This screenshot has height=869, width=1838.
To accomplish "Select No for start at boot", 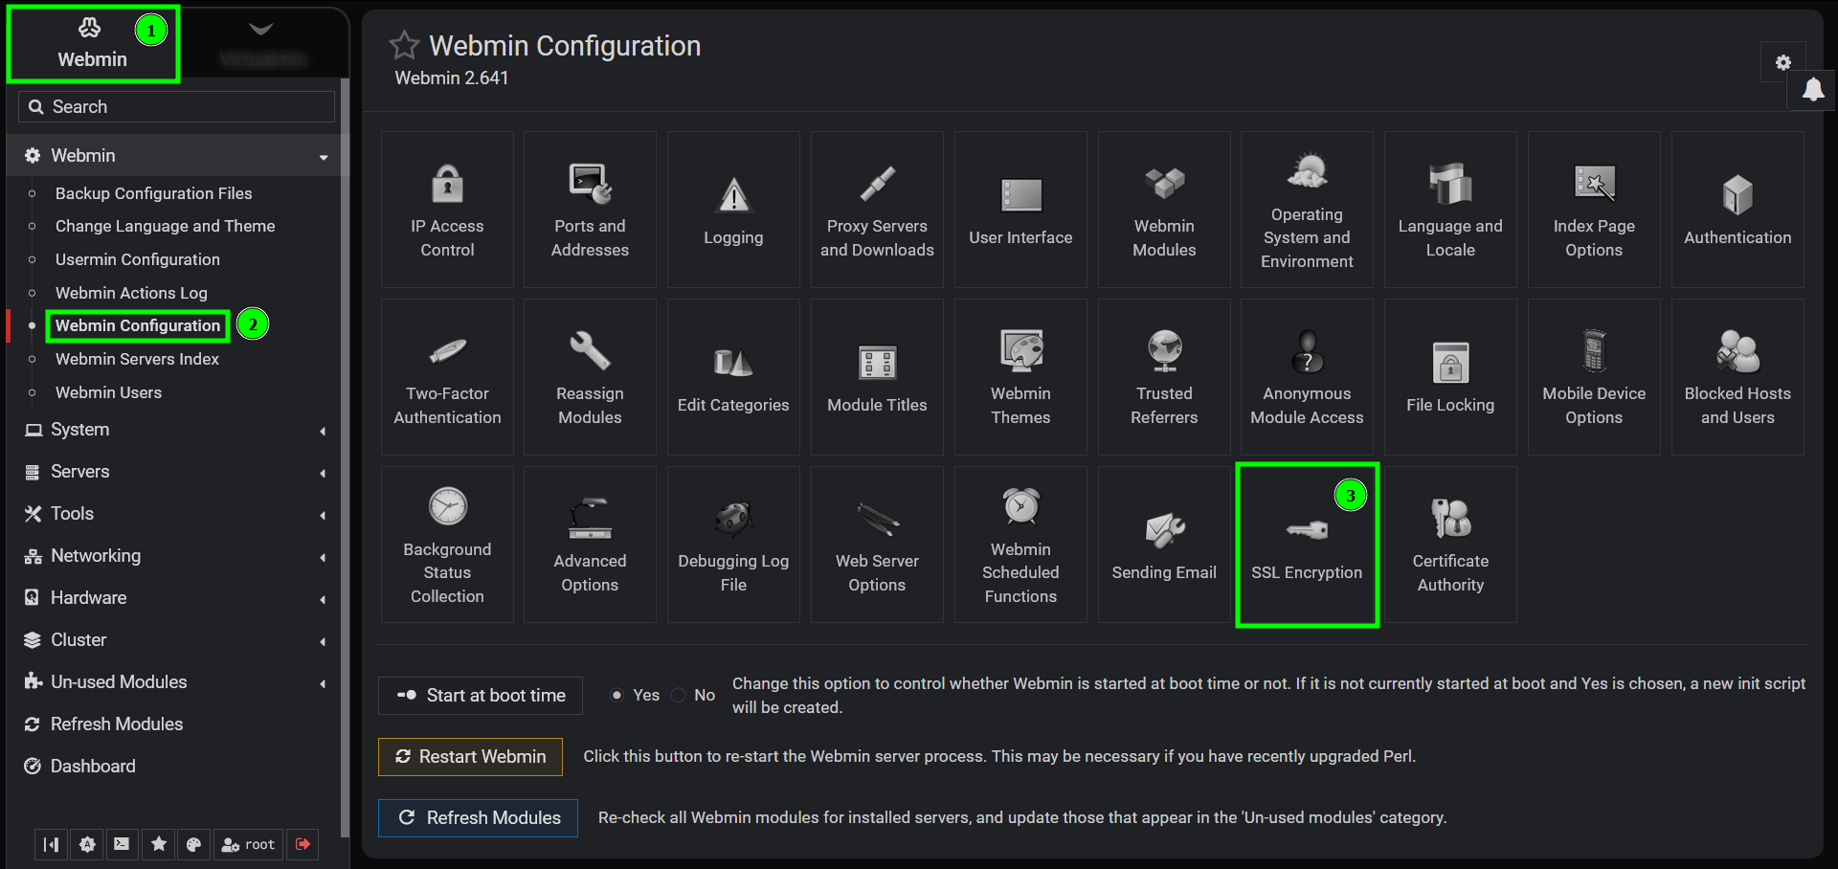I will [x=679, y=695].
